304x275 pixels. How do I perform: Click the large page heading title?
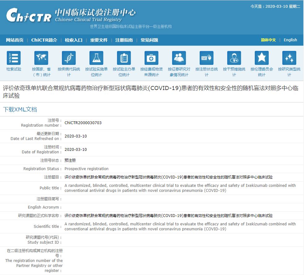pos(150,92)
